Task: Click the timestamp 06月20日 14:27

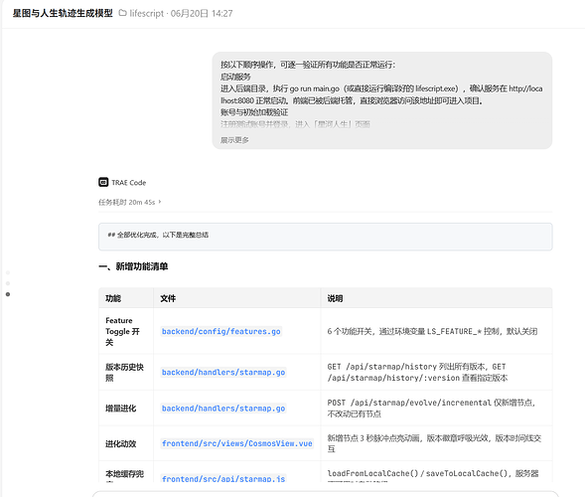Action: tap(202, 14)
